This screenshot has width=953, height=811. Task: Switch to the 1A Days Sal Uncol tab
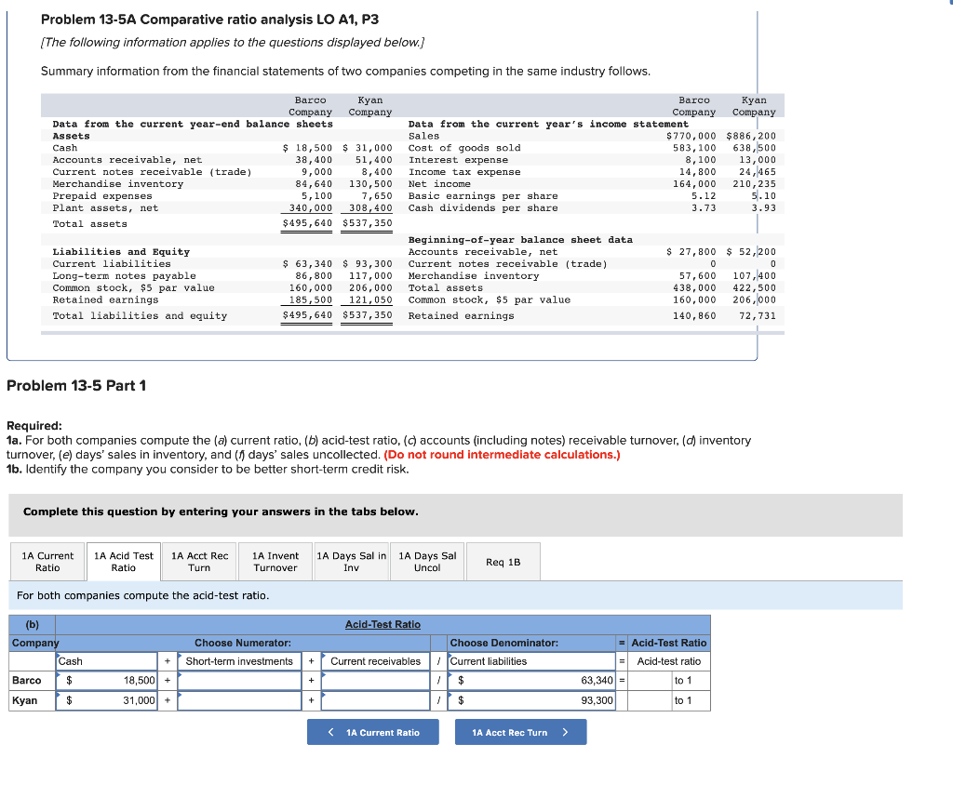pos(426,561)
